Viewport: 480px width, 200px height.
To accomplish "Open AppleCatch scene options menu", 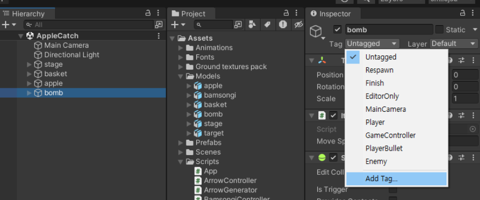I will (158, 36).
